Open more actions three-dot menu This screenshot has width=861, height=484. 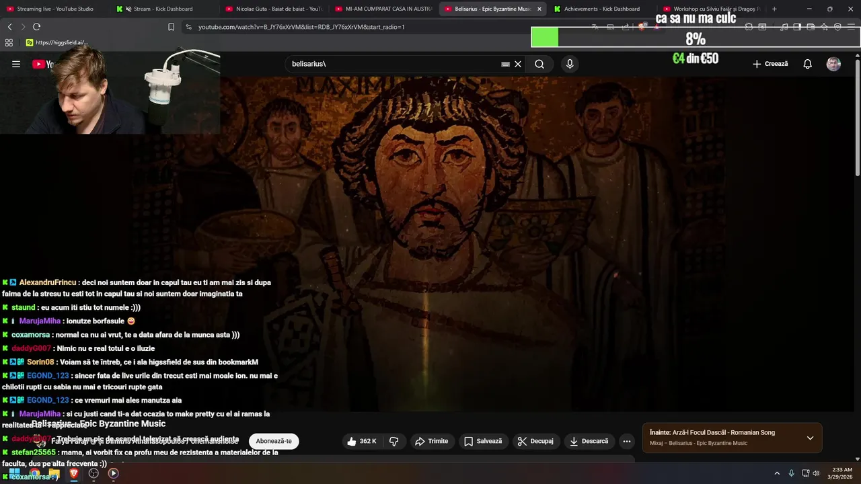coord(627,441)
